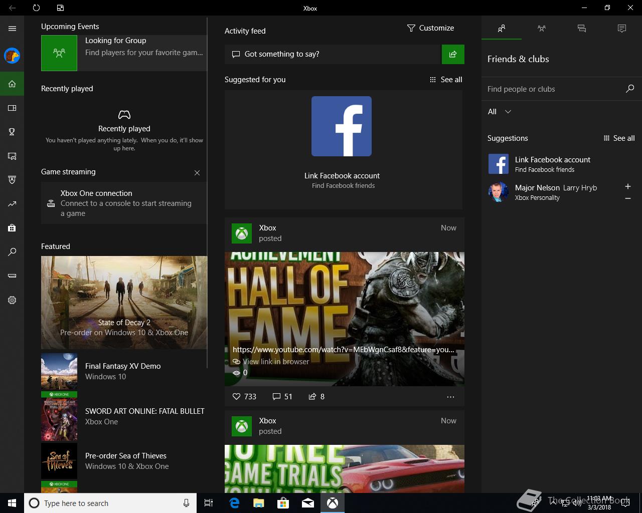Open Game DVR captures icon
The height and width of the screenshot is (513, 642).
pos(12,156)
